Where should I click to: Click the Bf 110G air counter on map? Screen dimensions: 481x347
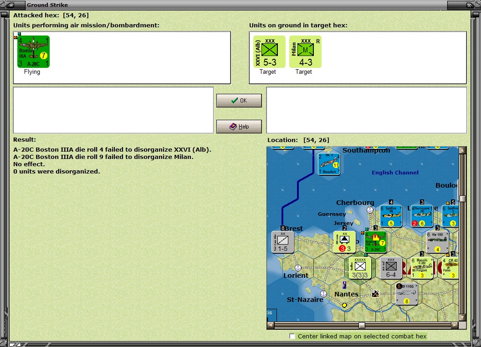point(406,294)
